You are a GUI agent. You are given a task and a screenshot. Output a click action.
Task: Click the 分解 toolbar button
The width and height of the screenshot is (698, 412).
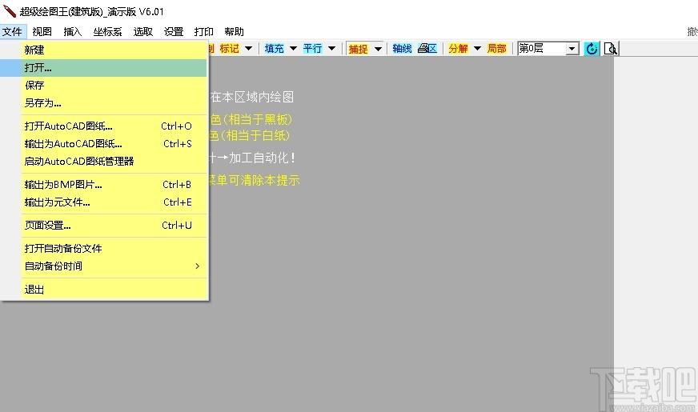[x=458, y=49]
